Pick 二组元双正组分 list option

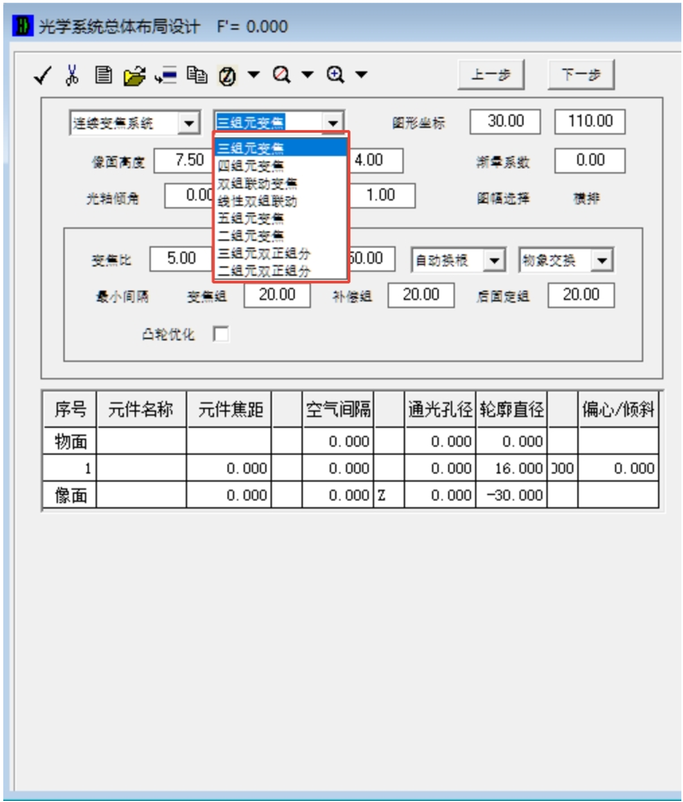coord(264,270)
